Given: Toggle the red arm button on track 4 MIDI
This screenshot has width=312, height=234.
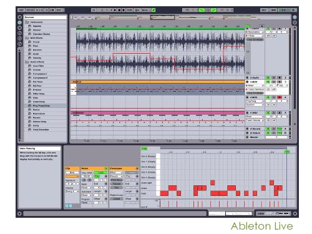Looking at the screenshot, I should (280, 97).
